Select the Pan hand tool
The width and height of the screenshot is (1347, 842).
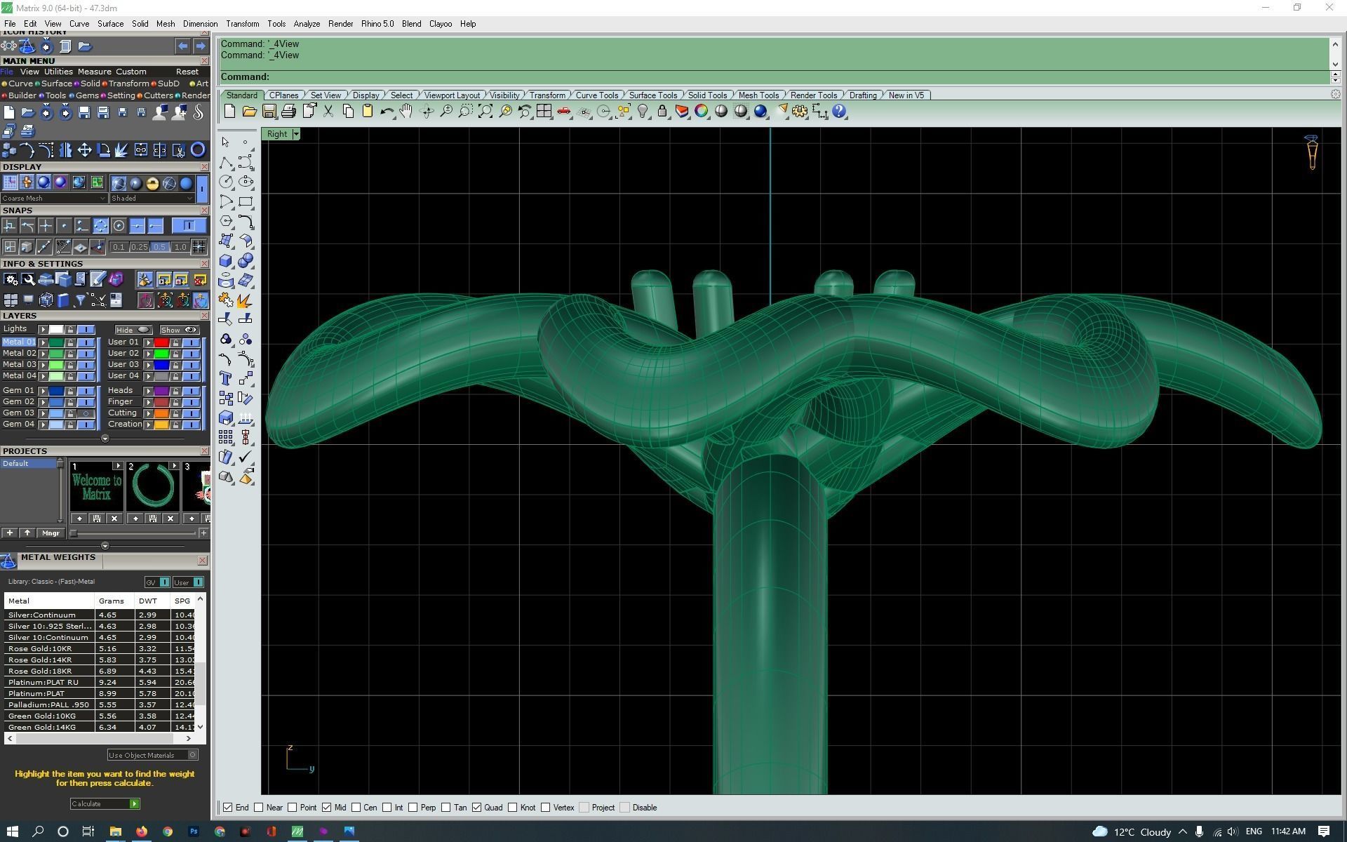406,112
